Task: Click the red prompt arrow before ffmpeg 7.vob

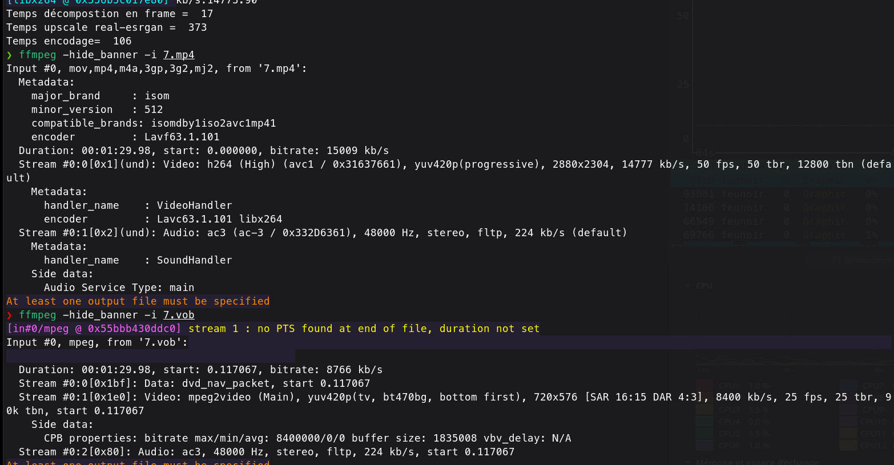Action: [9, 316]
